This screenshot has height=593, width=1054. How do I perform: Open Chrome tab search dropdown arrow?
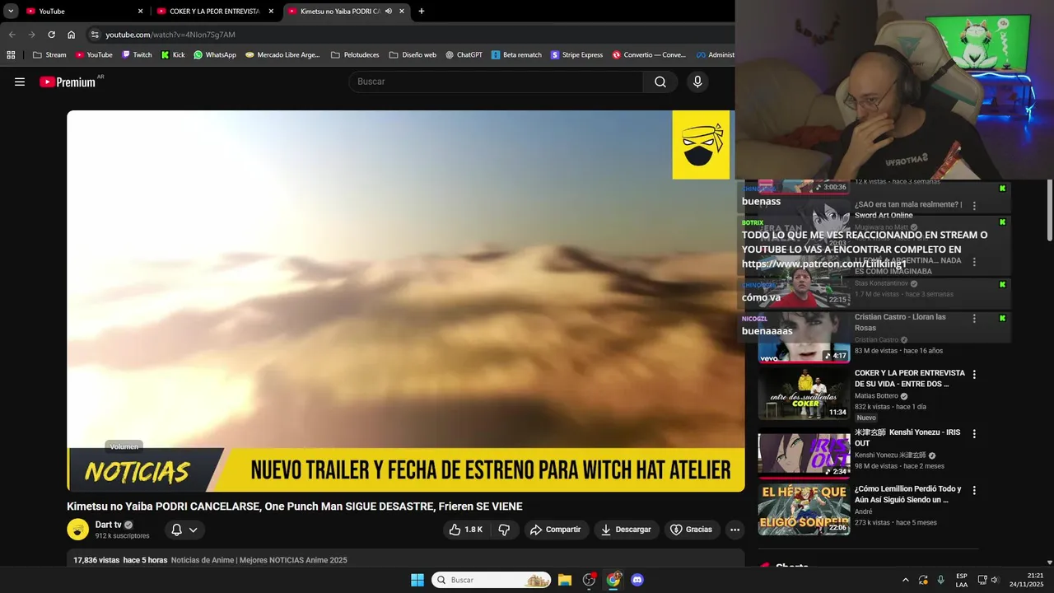click(11, 12)
